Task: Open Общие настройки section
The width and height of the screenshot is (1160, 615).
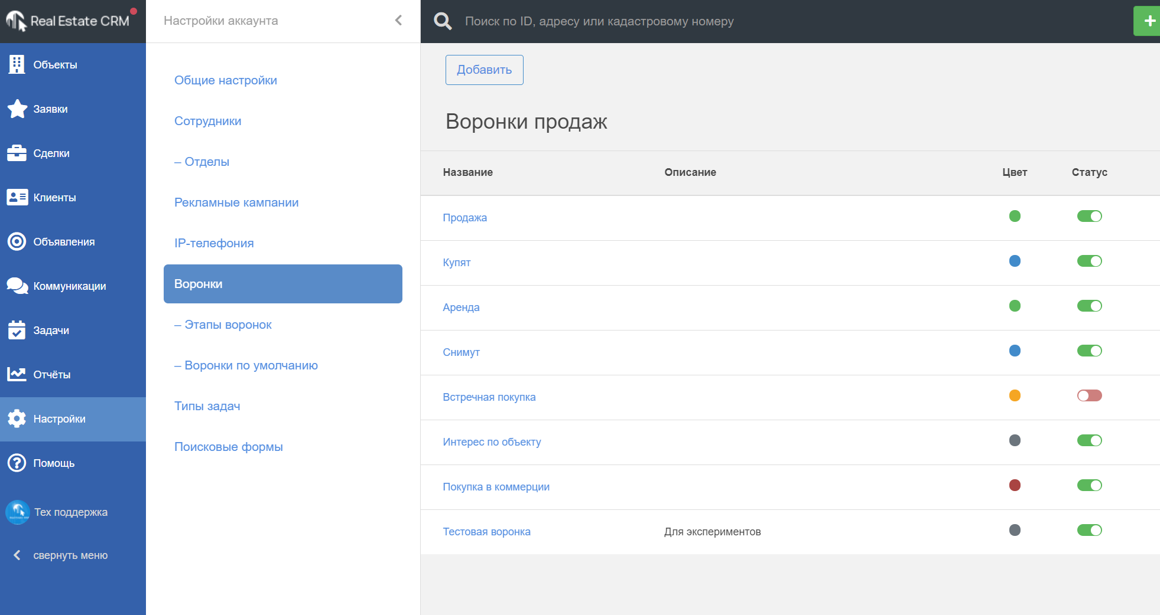Action: click(x=226, y=80)
